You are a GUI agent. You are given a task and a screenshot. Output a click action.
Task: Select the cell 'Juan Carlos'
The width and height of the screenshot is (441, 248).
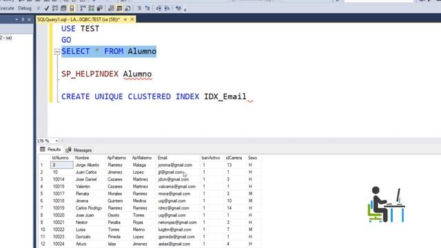(90, 172)
